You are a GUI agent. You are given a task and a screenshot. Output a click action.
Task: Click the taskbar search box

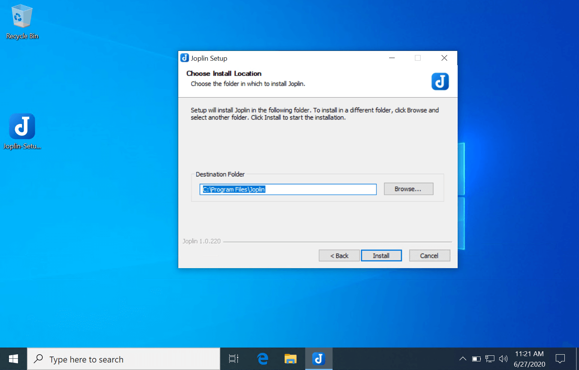pyautogui.click(x=124, y=359)
